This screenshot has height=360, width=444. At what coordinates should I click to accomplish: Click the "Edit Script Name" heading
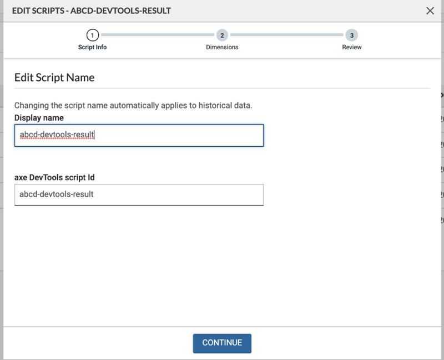(x=54, y=78)
